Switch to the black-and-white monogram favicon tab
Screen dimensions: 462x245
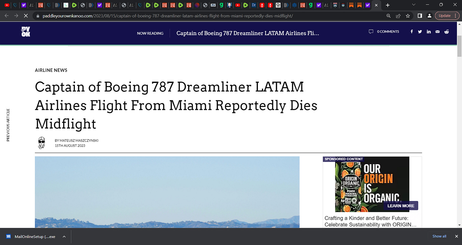click(x=278, y=5)
